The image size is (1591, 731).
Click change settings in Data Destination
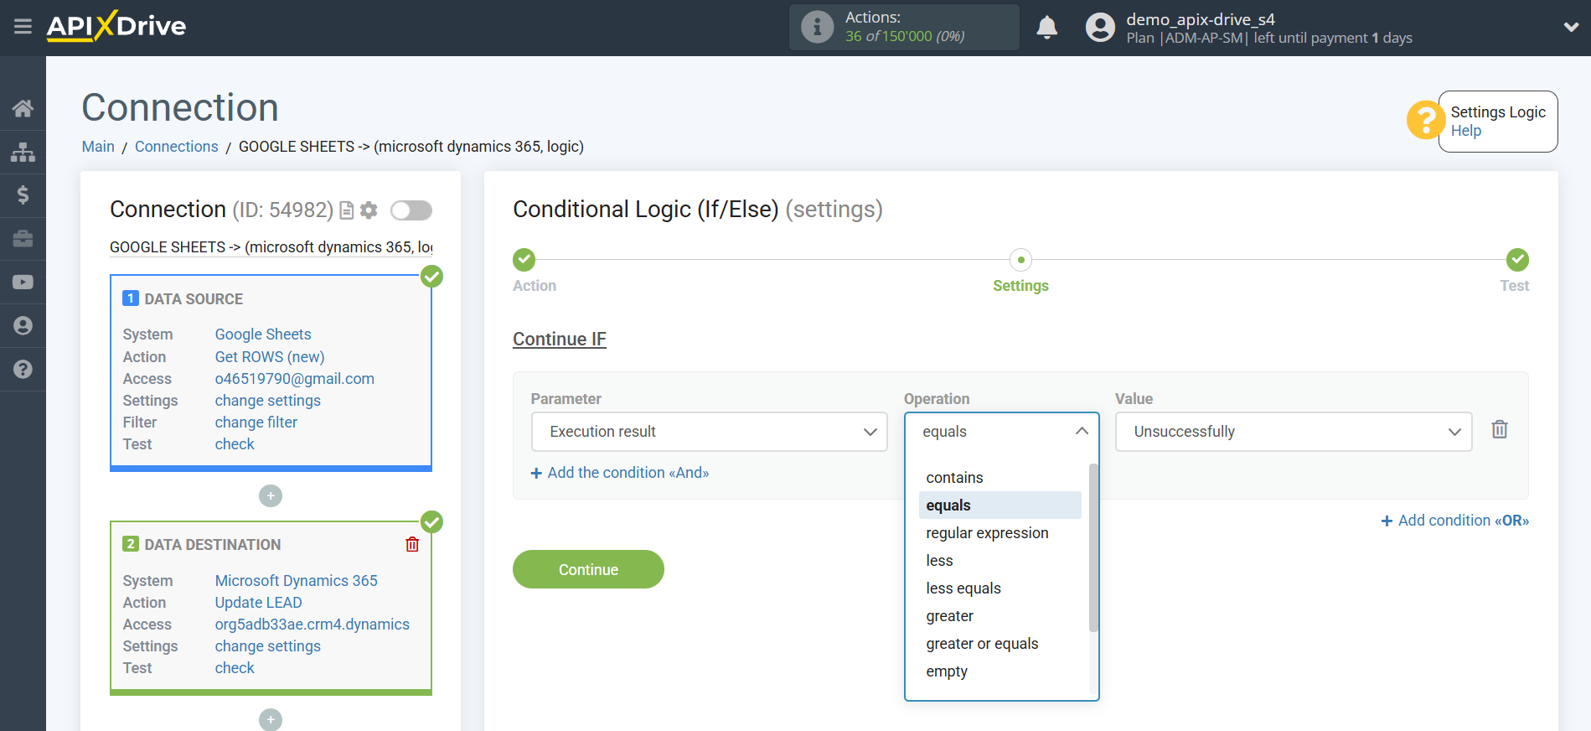(x=268, y=646)
